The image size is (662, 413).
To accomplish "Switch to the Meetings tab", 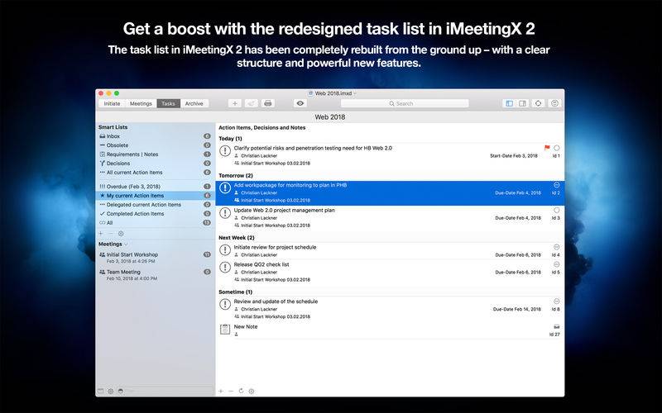I will (x=141, y=103).
